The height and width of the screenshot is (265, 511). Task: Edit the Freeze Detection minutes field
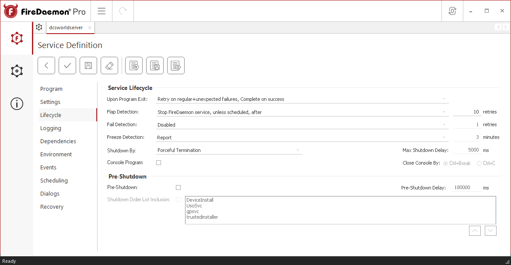[x=467, y=137]
